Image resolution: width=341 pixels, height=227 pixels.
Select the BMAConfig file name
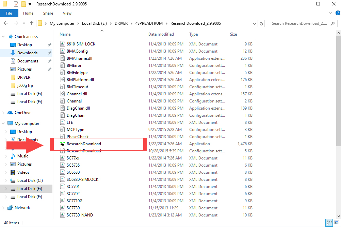click(77, 51)
